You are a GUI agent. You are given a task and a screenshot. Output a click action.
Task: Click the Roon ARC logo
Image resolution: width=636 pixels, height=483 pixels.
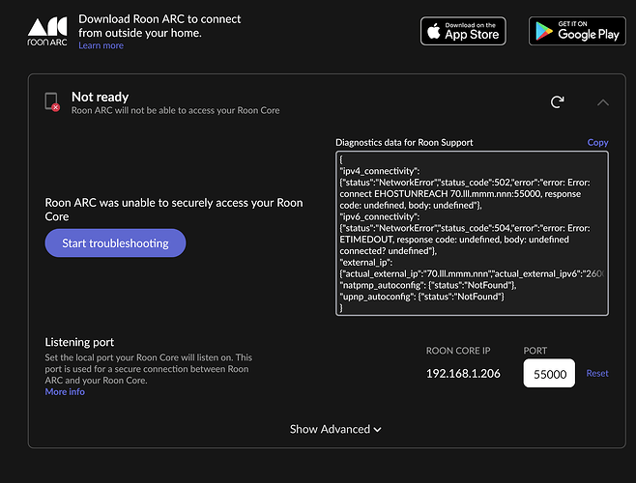pos(47,32)
